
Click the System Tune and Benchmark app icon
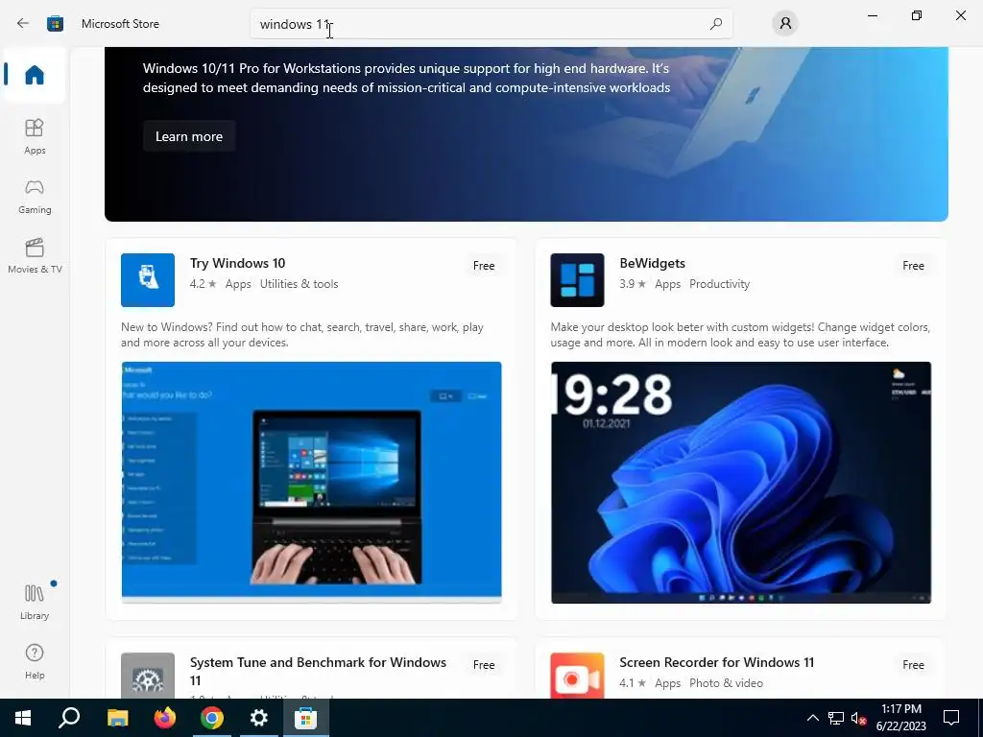147,676
